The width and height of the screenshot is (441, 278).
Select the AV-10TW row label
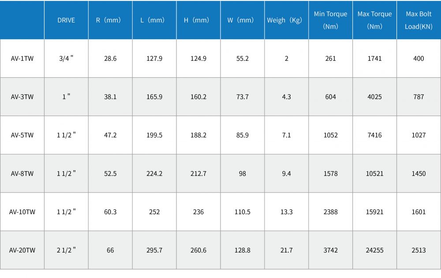22,212
